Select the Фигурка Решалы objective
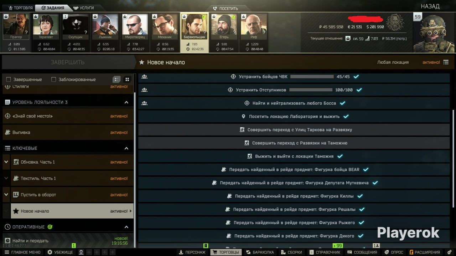Viewport: 456px width, 256px height. (294, 209)
